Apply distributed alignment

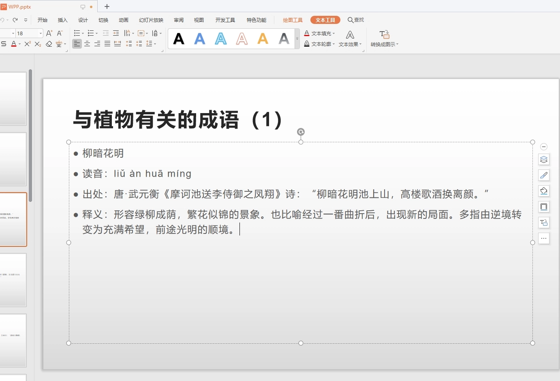click(x=118, y=44)
